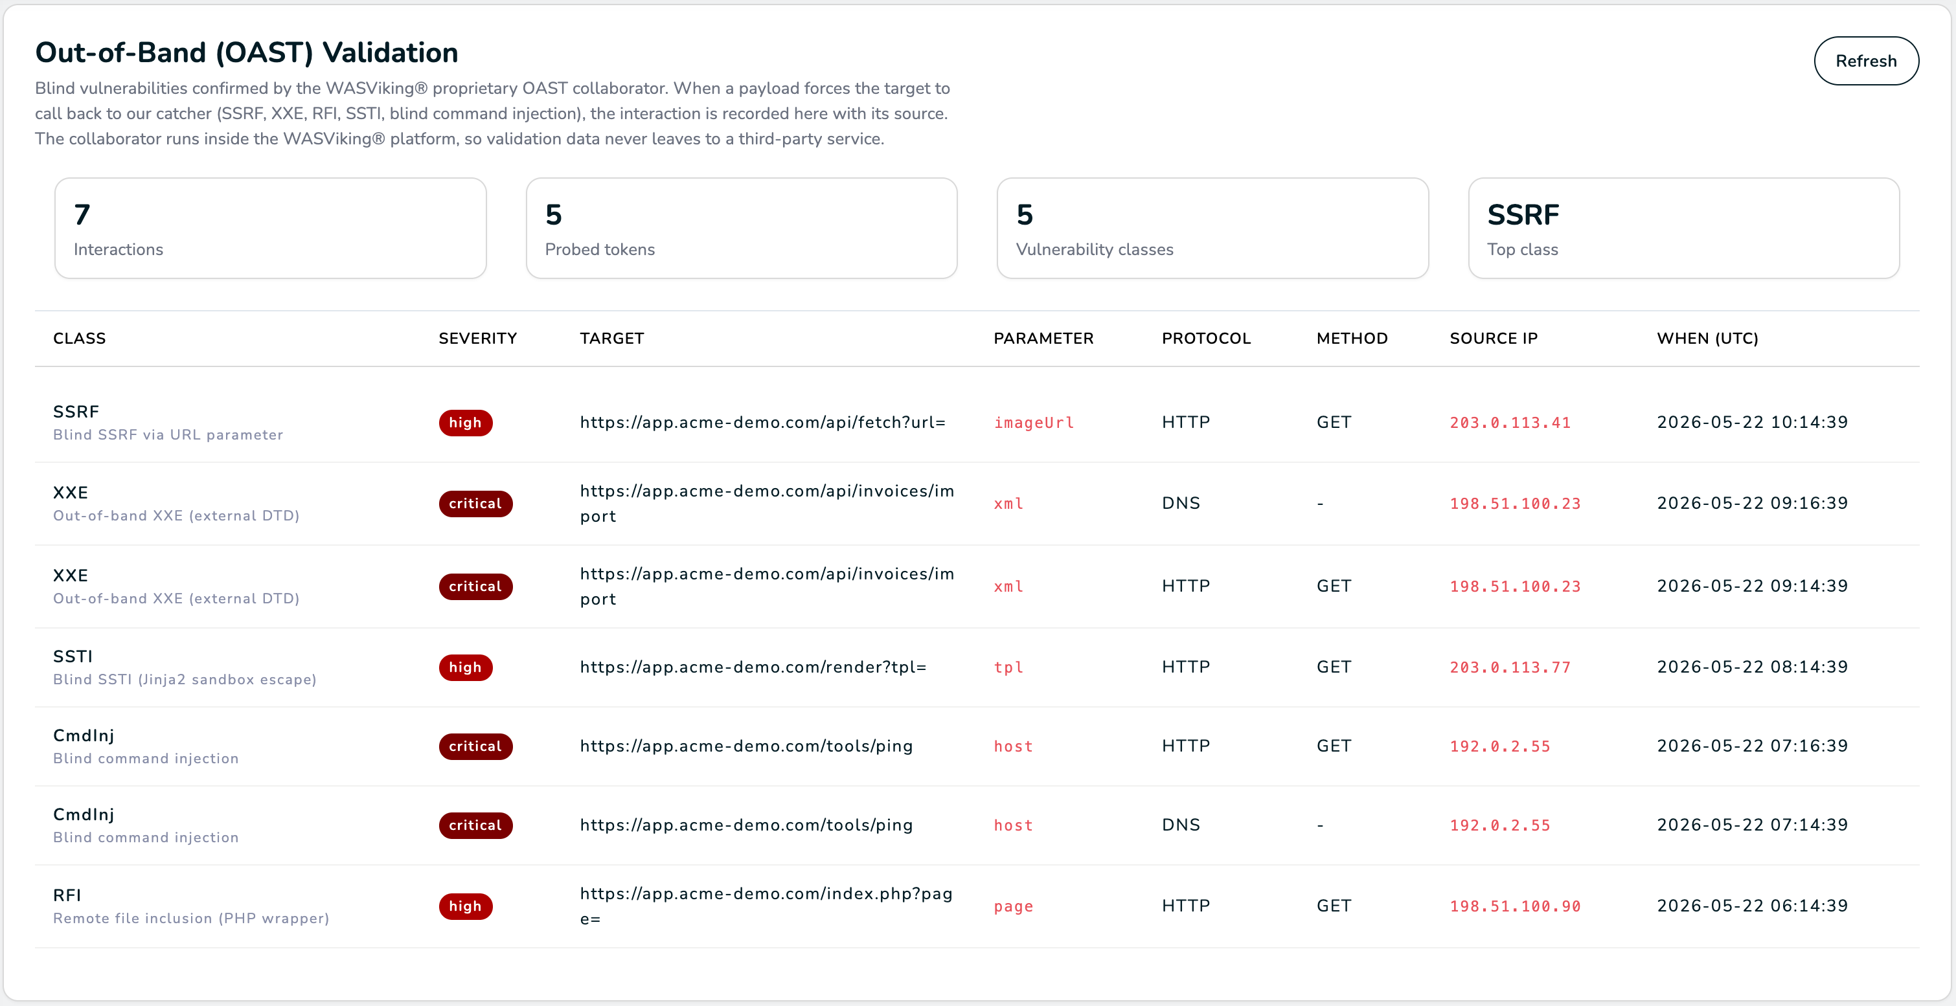Click source IP 192.0.2.55 in the 07:16:39 row
1956x1006 pixels.
1501,746
